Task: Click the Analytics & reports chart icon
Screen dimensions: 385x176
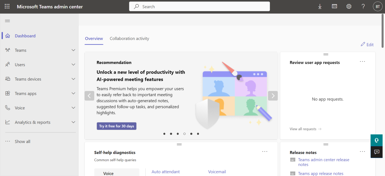Action: [x=8, y=122]
